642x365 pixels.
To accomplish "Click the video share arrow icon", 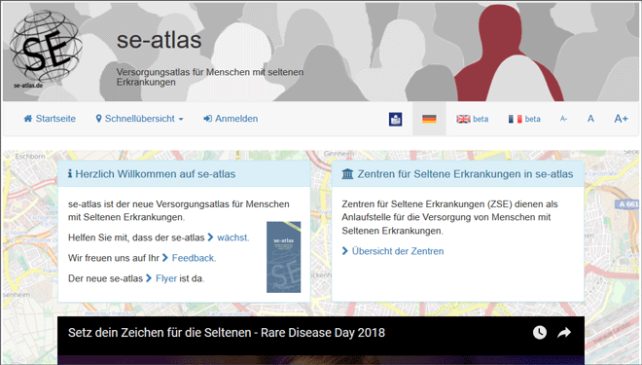I will 564,333.
